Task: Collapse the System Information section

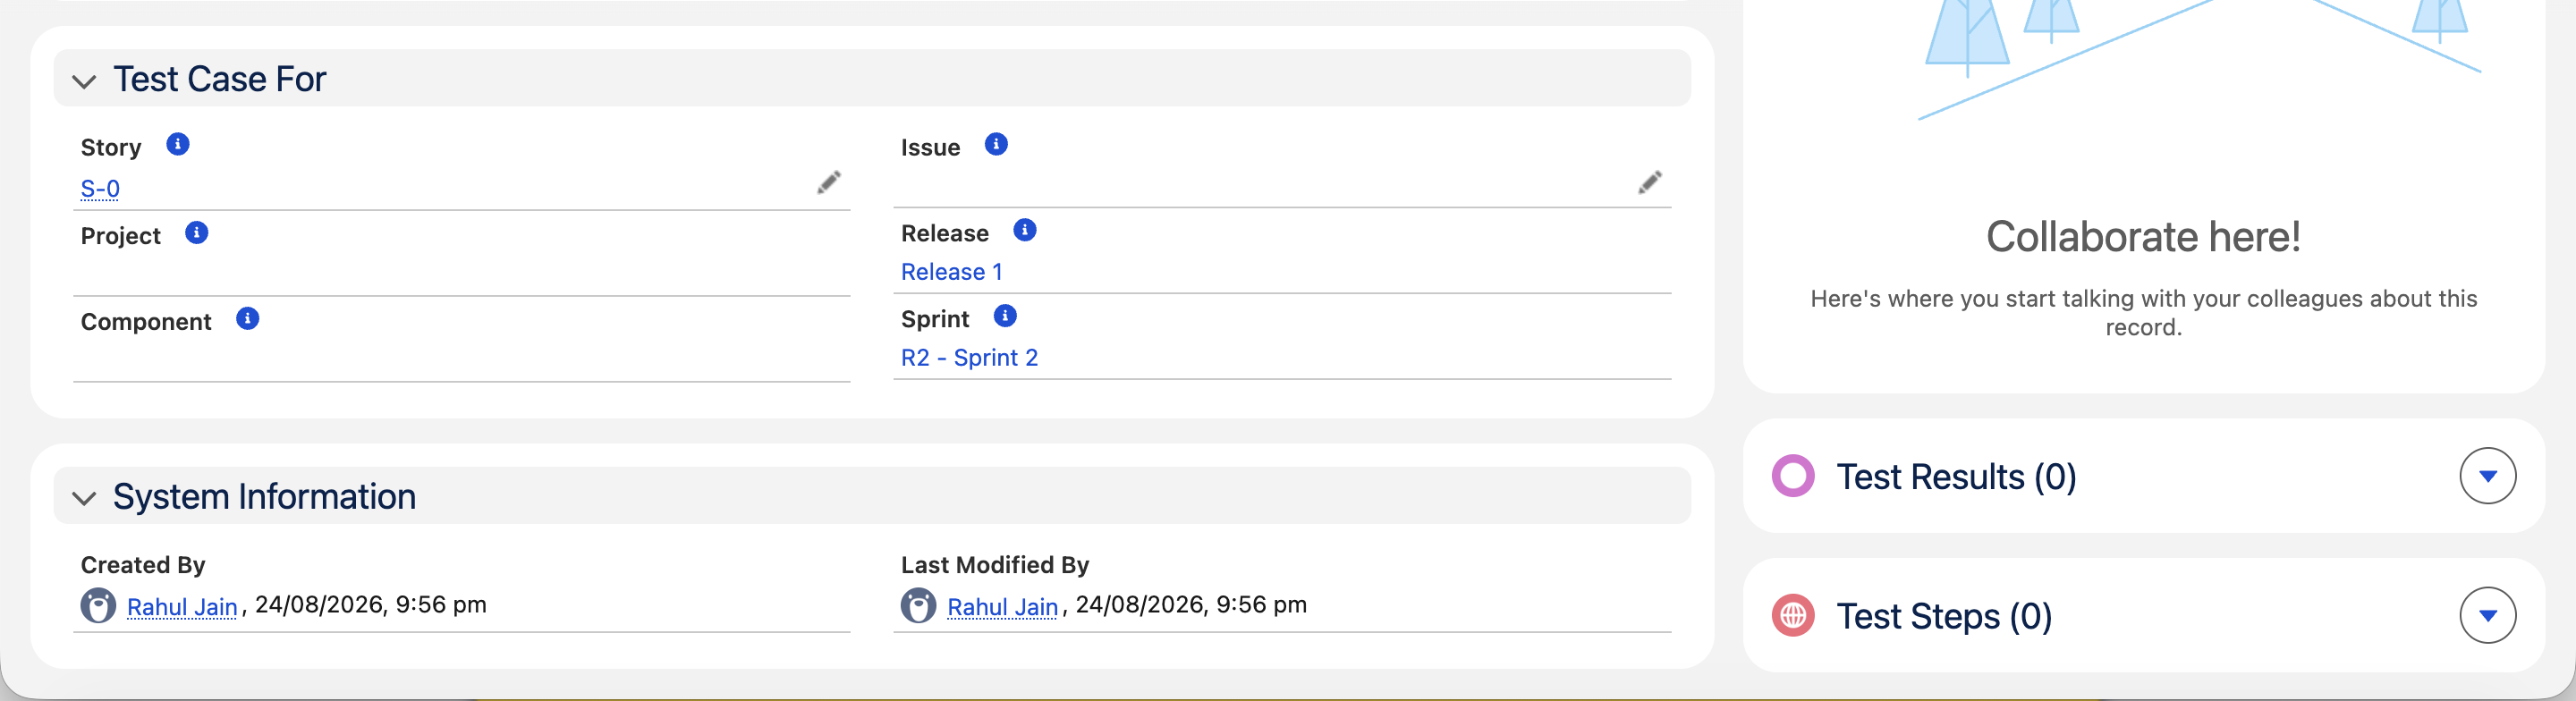Action: tap(84, 498)
